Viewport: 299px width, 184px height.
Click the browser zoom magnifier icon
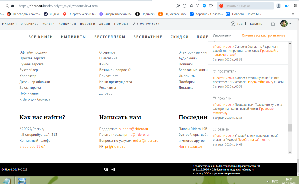(x=178, y=6)
